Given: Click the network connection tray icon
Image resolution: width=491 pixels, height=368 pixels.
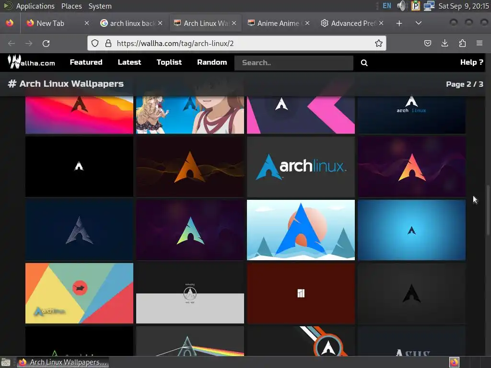Looking at the screenshot, I should tap(429, 6).
